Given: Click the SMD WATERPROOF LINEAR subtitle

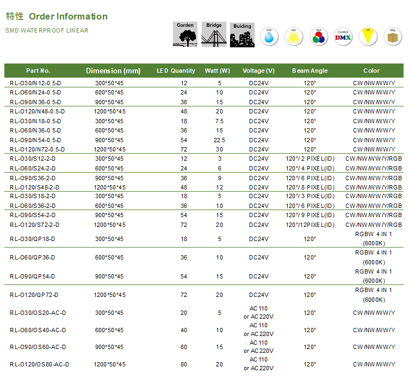Looking at the screenshot, I should (x=47, y=30).
